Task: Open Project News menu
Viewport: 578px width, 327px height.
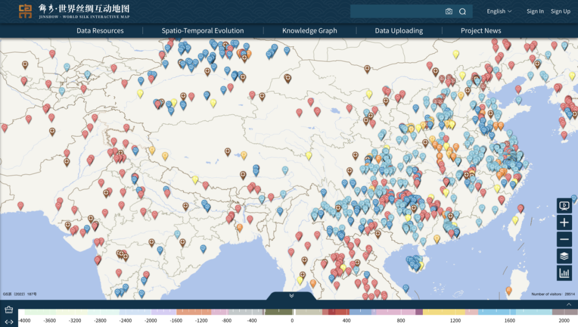Action: coord(481,31)
